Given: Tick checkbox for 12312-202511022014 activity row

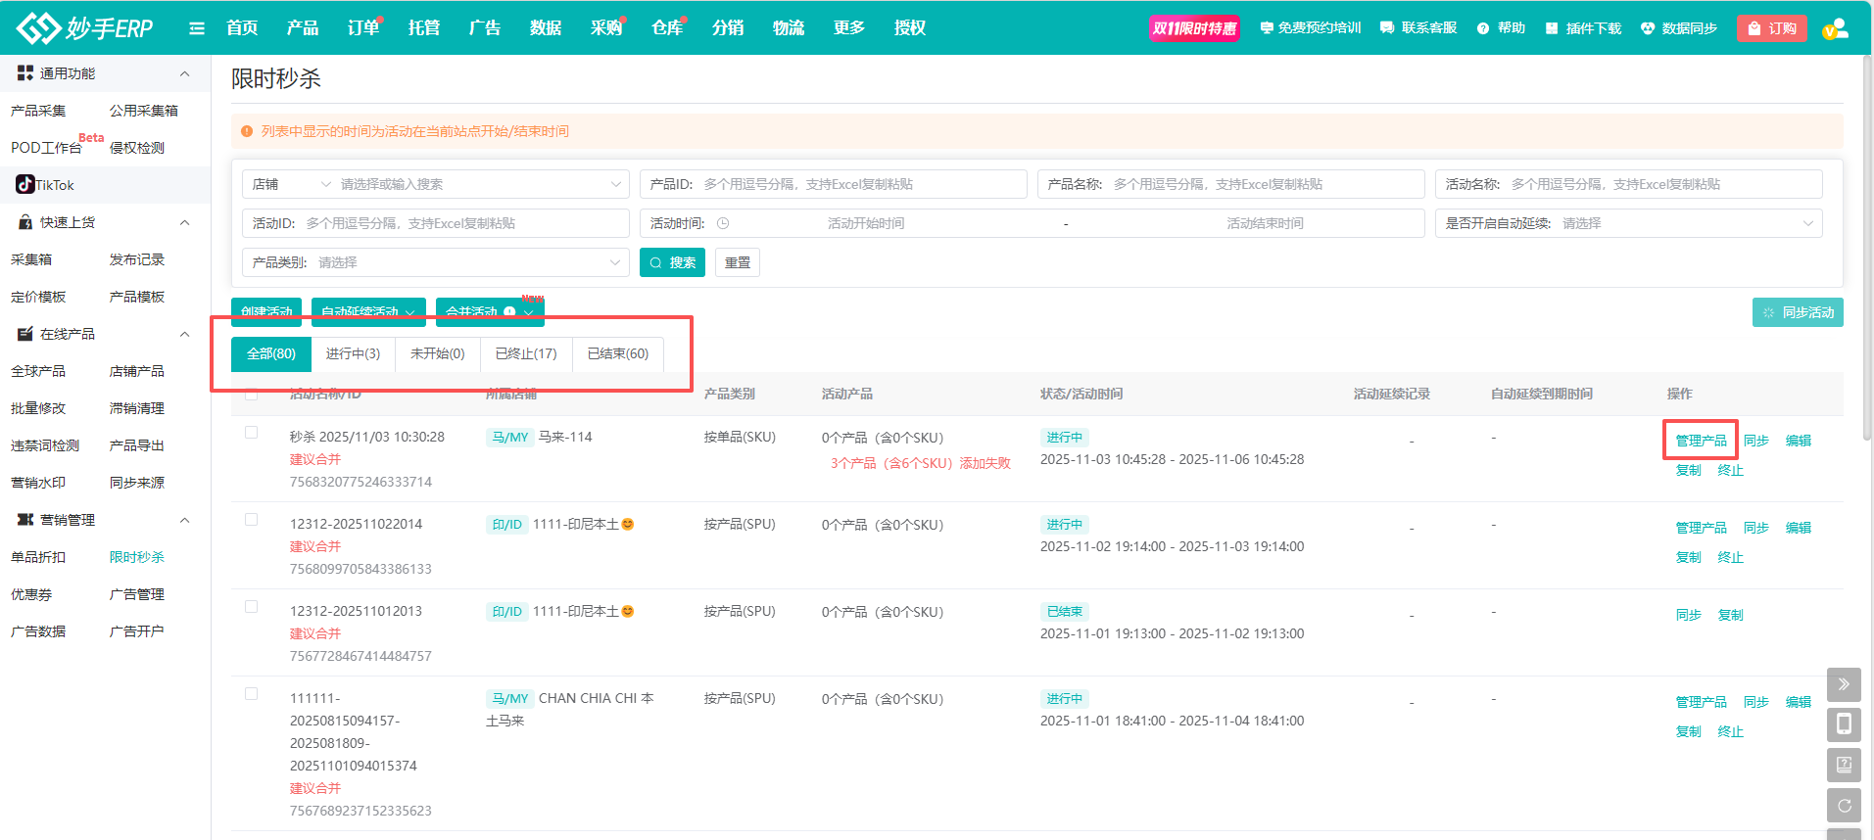Looking at the screenshot, I should (252, 520).
